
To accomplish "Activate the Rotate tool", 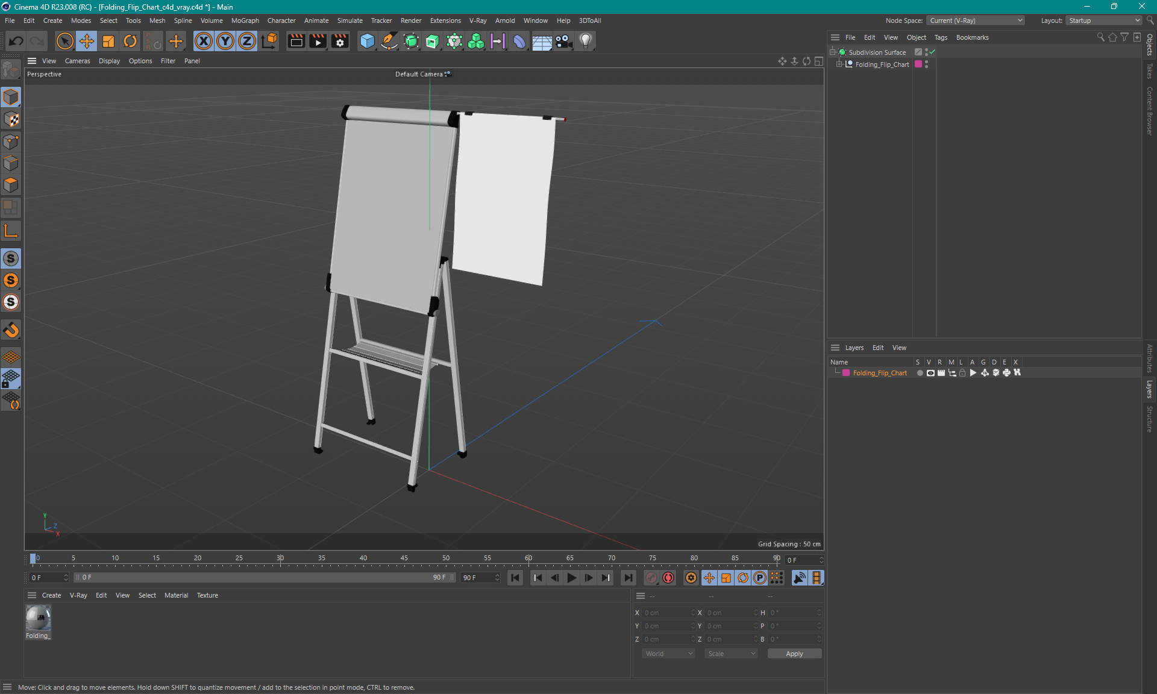I will pyautogui.click(x=130, y=41).
